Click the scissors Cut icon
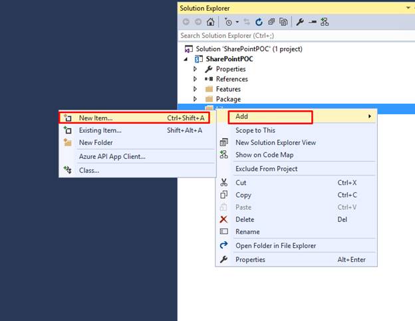Screen dimensions: 415x321 coord(224,182)
